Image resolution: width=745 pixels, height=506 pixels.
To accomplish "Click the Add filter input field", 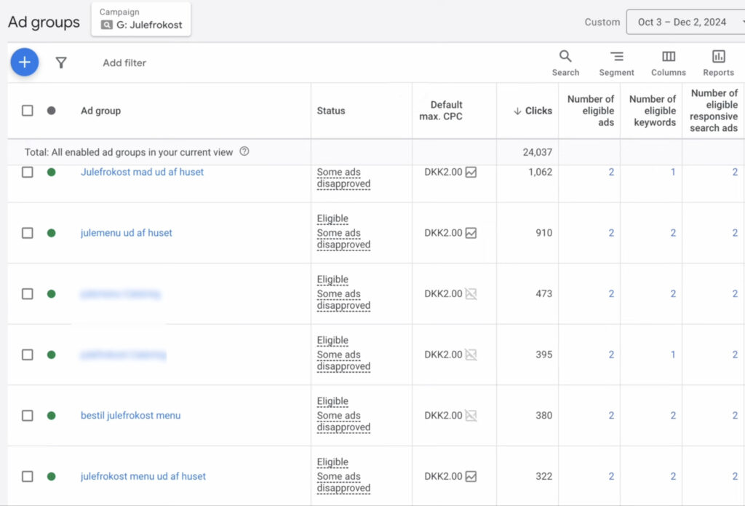I will click(124, 63).
